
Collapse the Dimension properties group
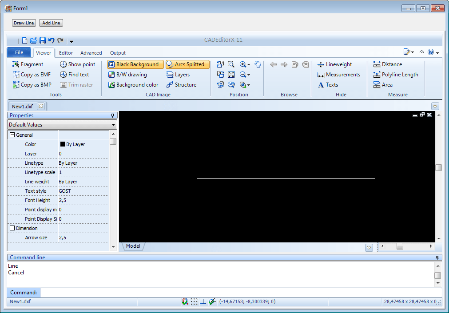click(x=12, y=228)
